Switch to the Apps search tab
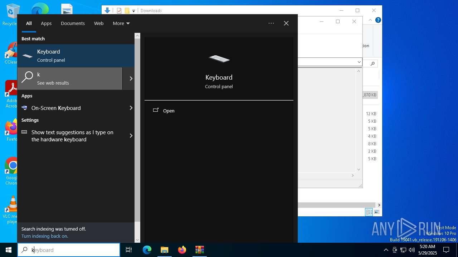Screen dimensions: 458x257 tap(46, 23)
